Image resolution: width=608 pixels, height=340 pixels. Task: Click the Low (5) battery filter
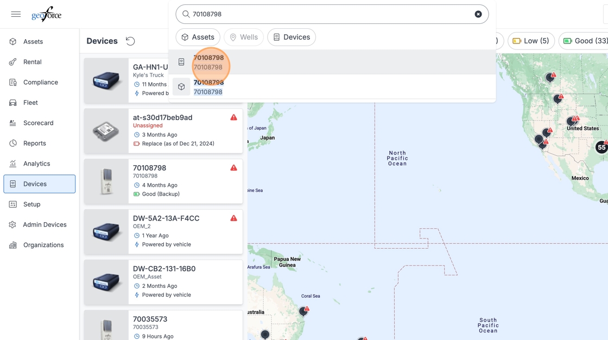[531, 41]
